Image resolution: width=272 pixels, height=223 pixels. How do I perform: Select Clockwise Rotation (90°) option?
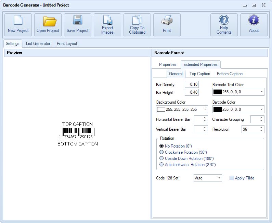tap(162, 152)
